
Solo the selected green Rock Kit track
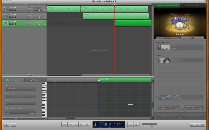tap(14, 24)
